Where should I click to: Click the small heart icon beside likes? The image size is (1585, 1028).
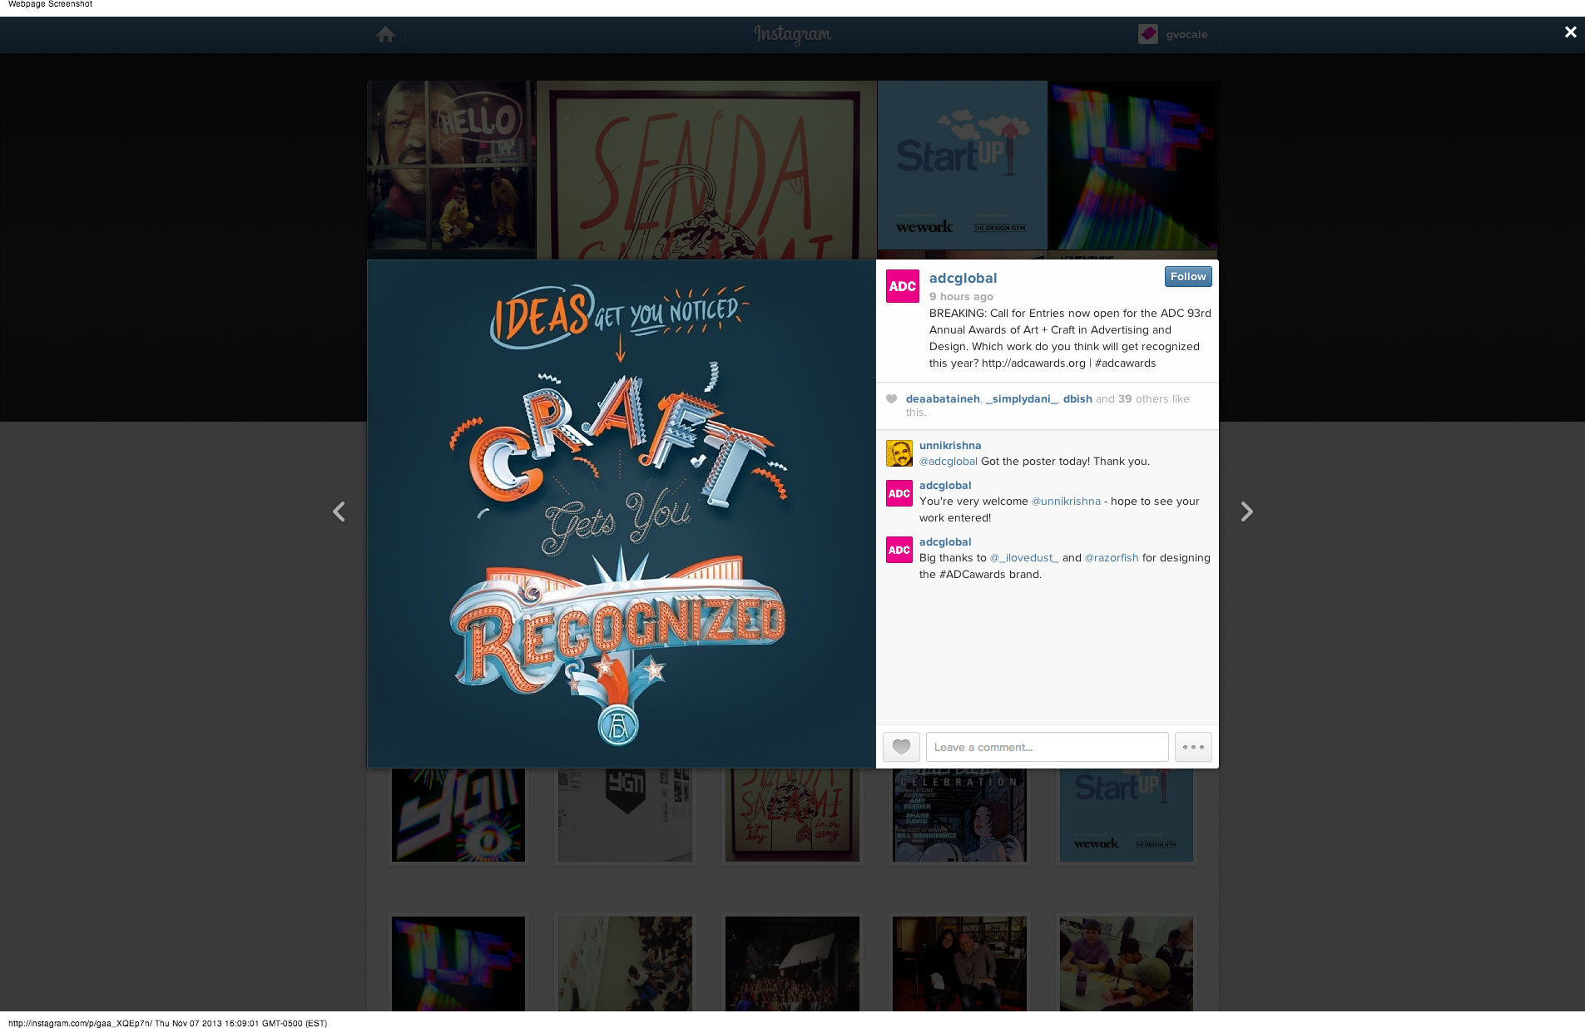(x=892, y=399)
